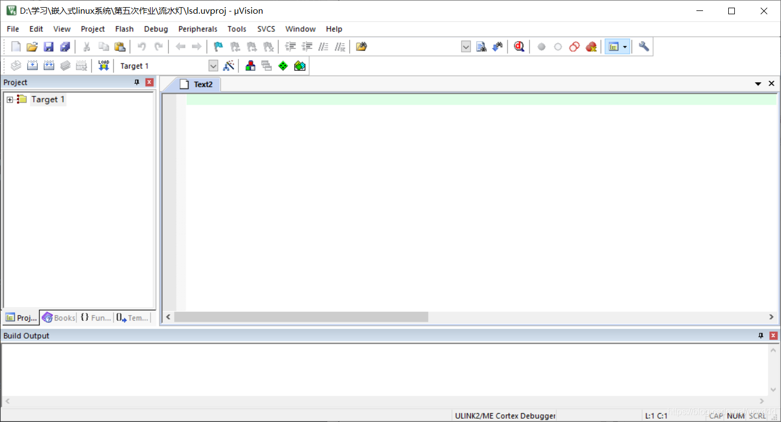Start debug session with red d icon

519,47
